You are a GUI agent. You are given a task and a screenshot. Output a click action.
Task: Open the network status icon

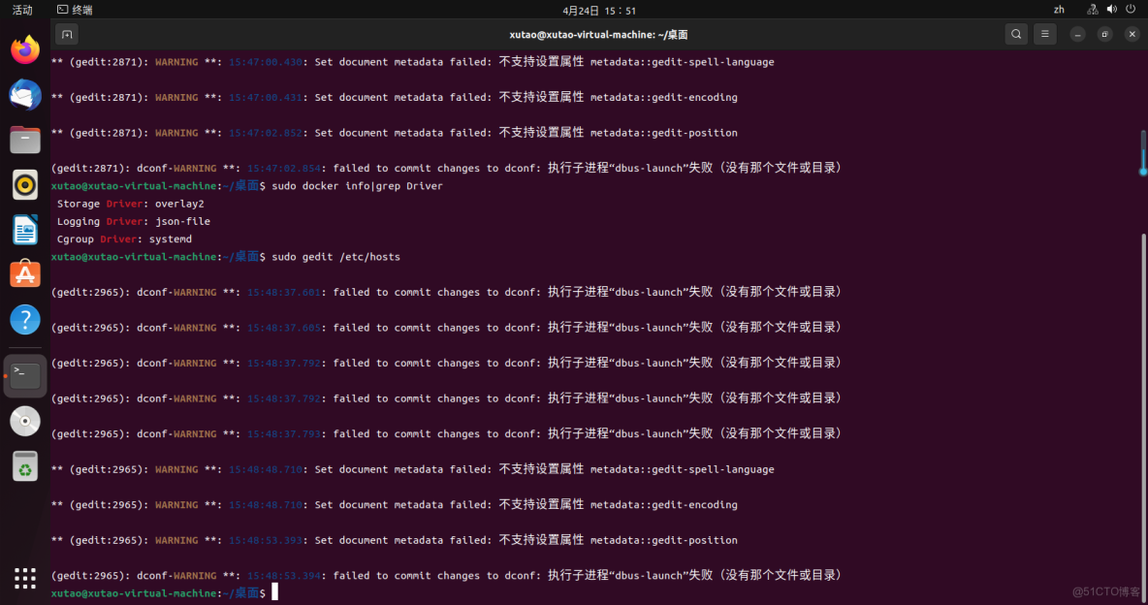tap(1093, 10)
